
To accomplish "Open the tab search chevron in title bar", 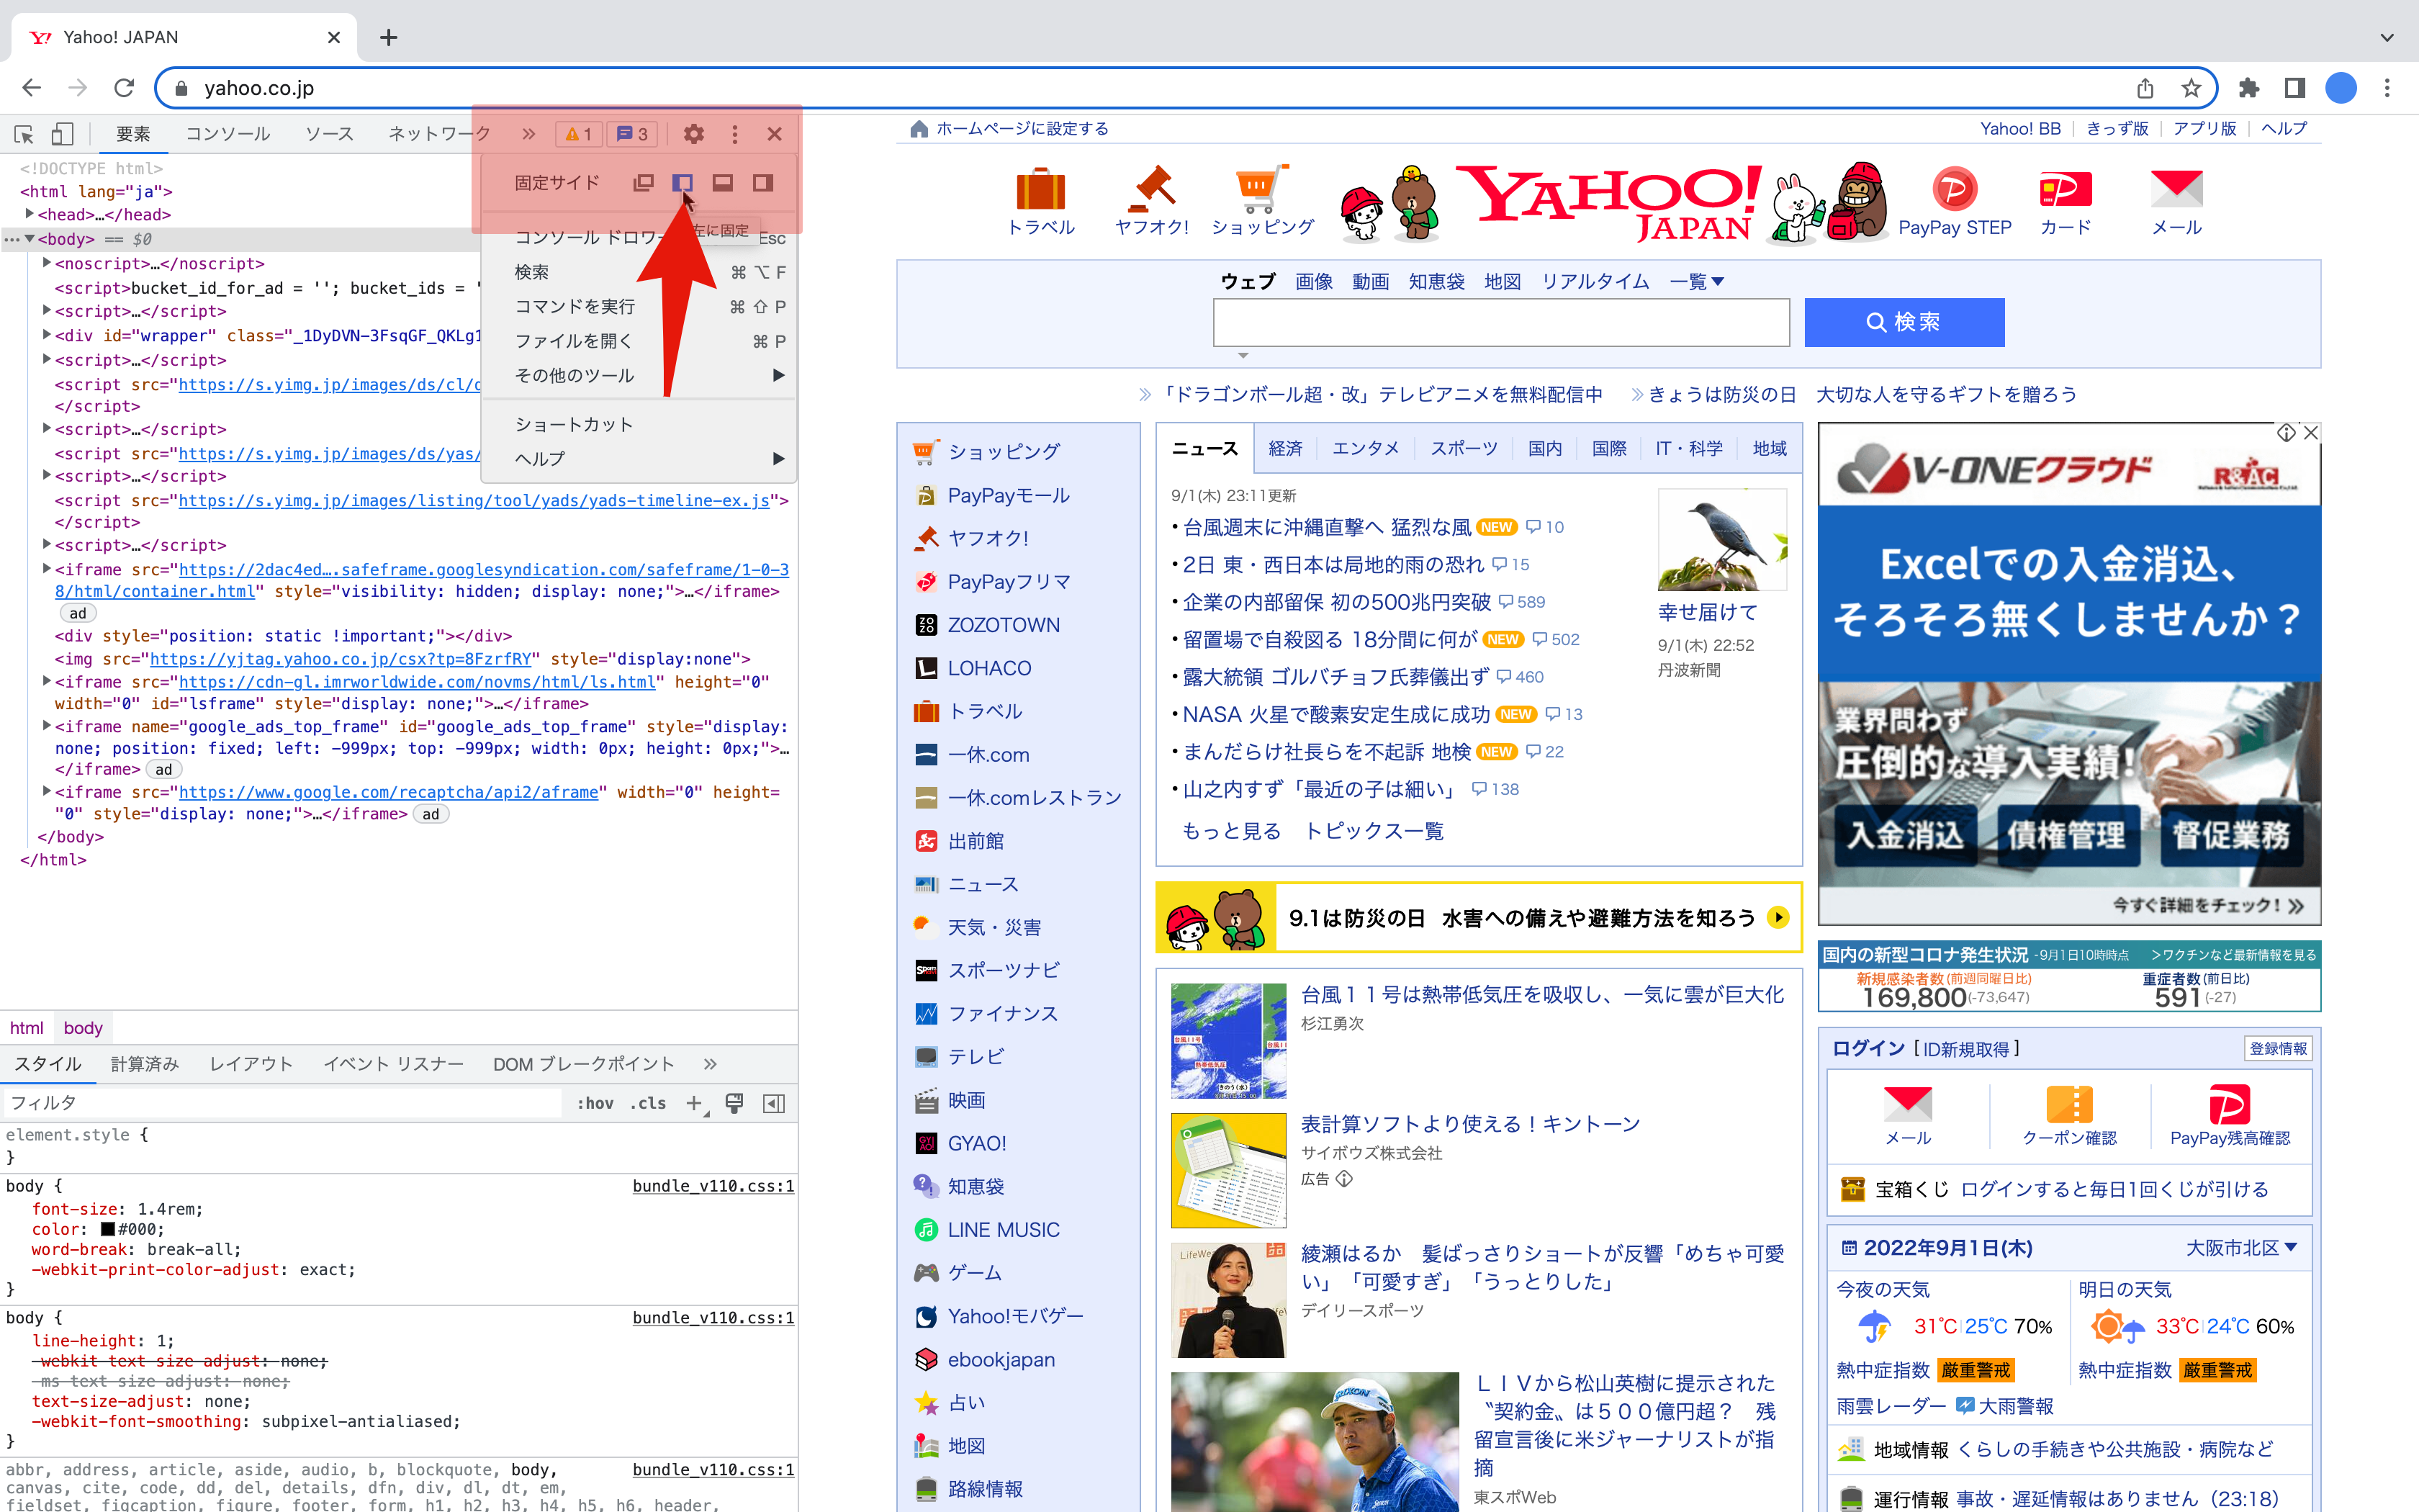I will pos(2387,38).
